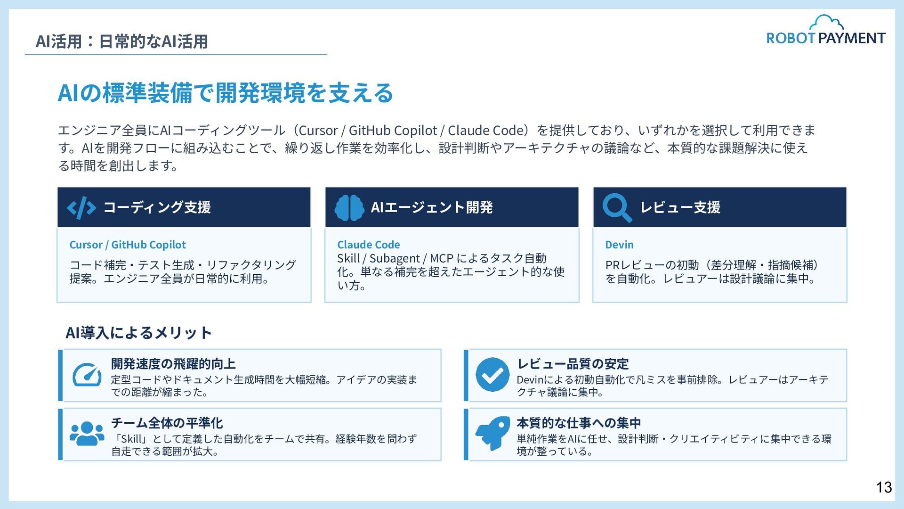Click the Claude Code heading link
This screenshot has width=904, height=509.
(x=368, y=245)
